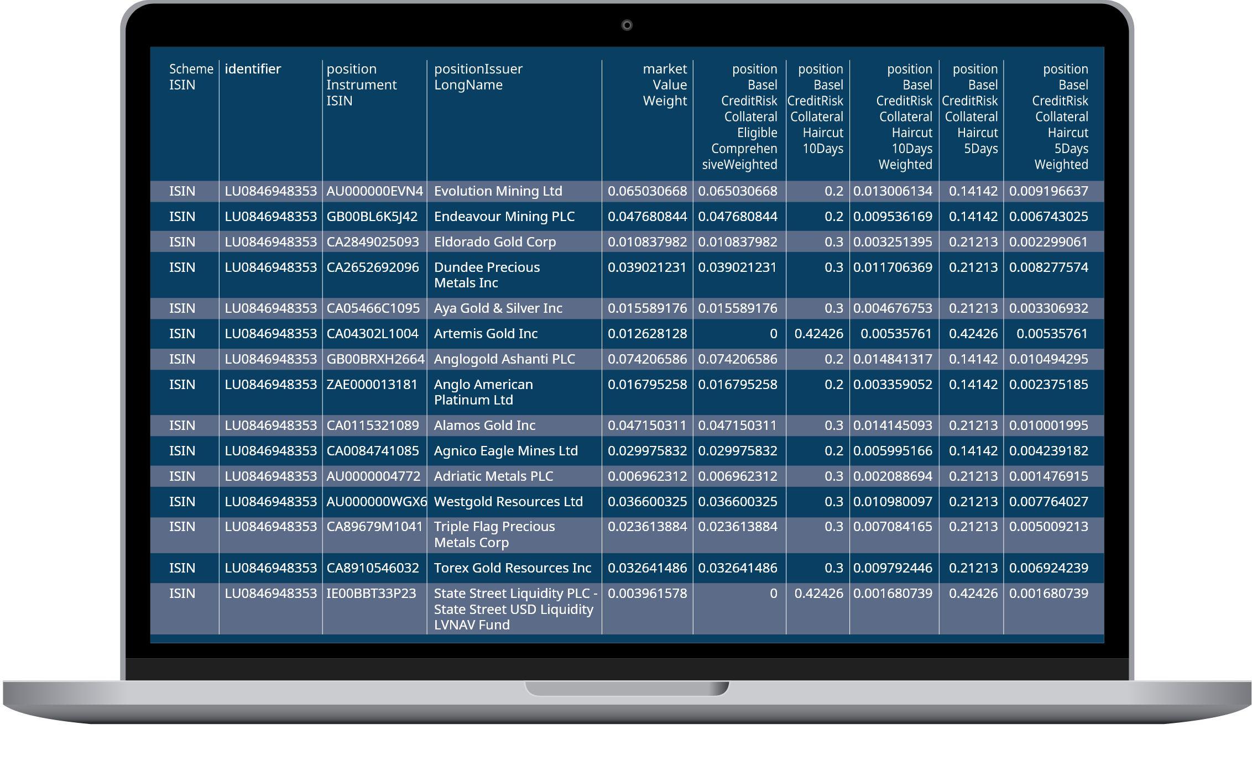This screenshot has width=1252, height=777.
Task: Click the 'identifier' column header
Action: [x=253, y=69]
